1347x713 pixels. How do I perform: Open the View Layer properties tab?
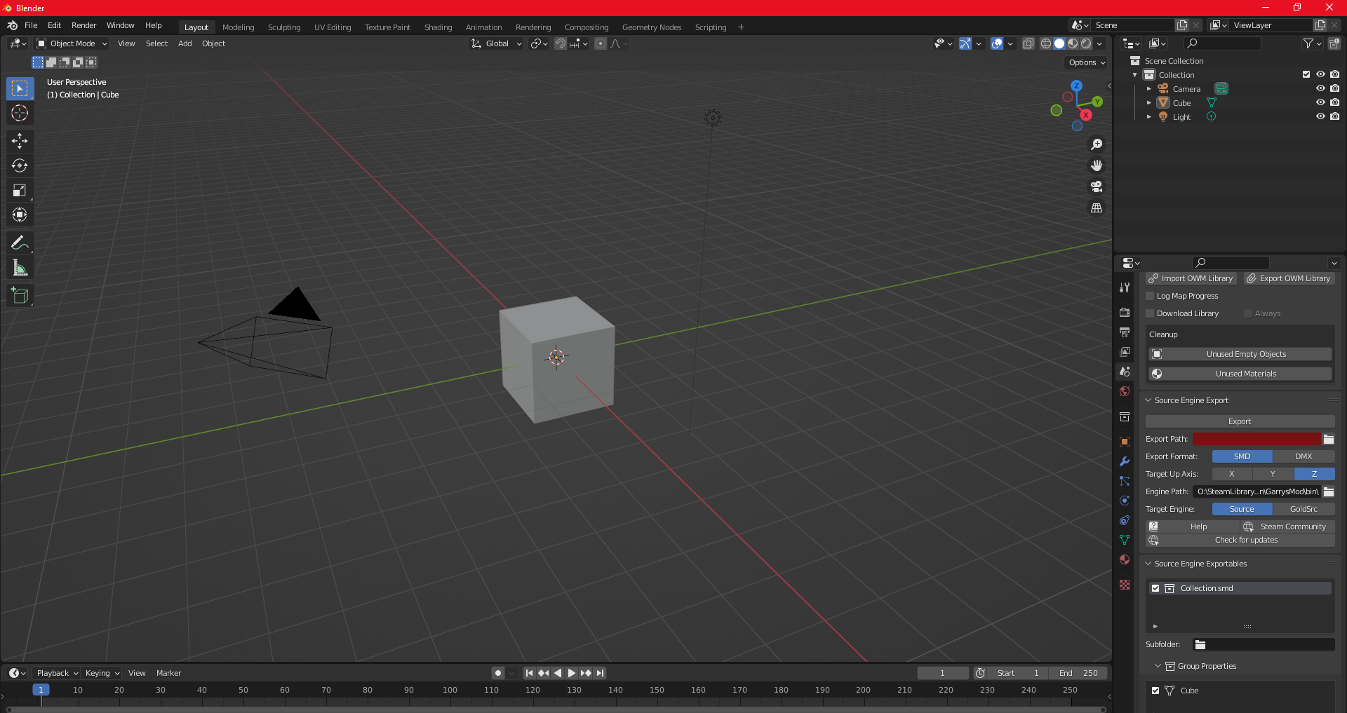1125,351
